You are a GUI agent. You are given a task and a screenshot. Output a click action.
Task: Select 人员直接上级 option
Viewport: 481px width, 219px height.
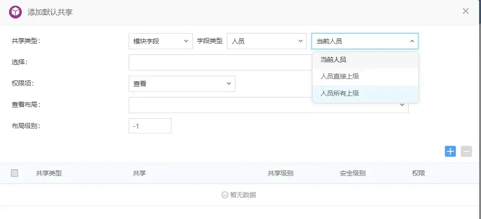point(365,76)
